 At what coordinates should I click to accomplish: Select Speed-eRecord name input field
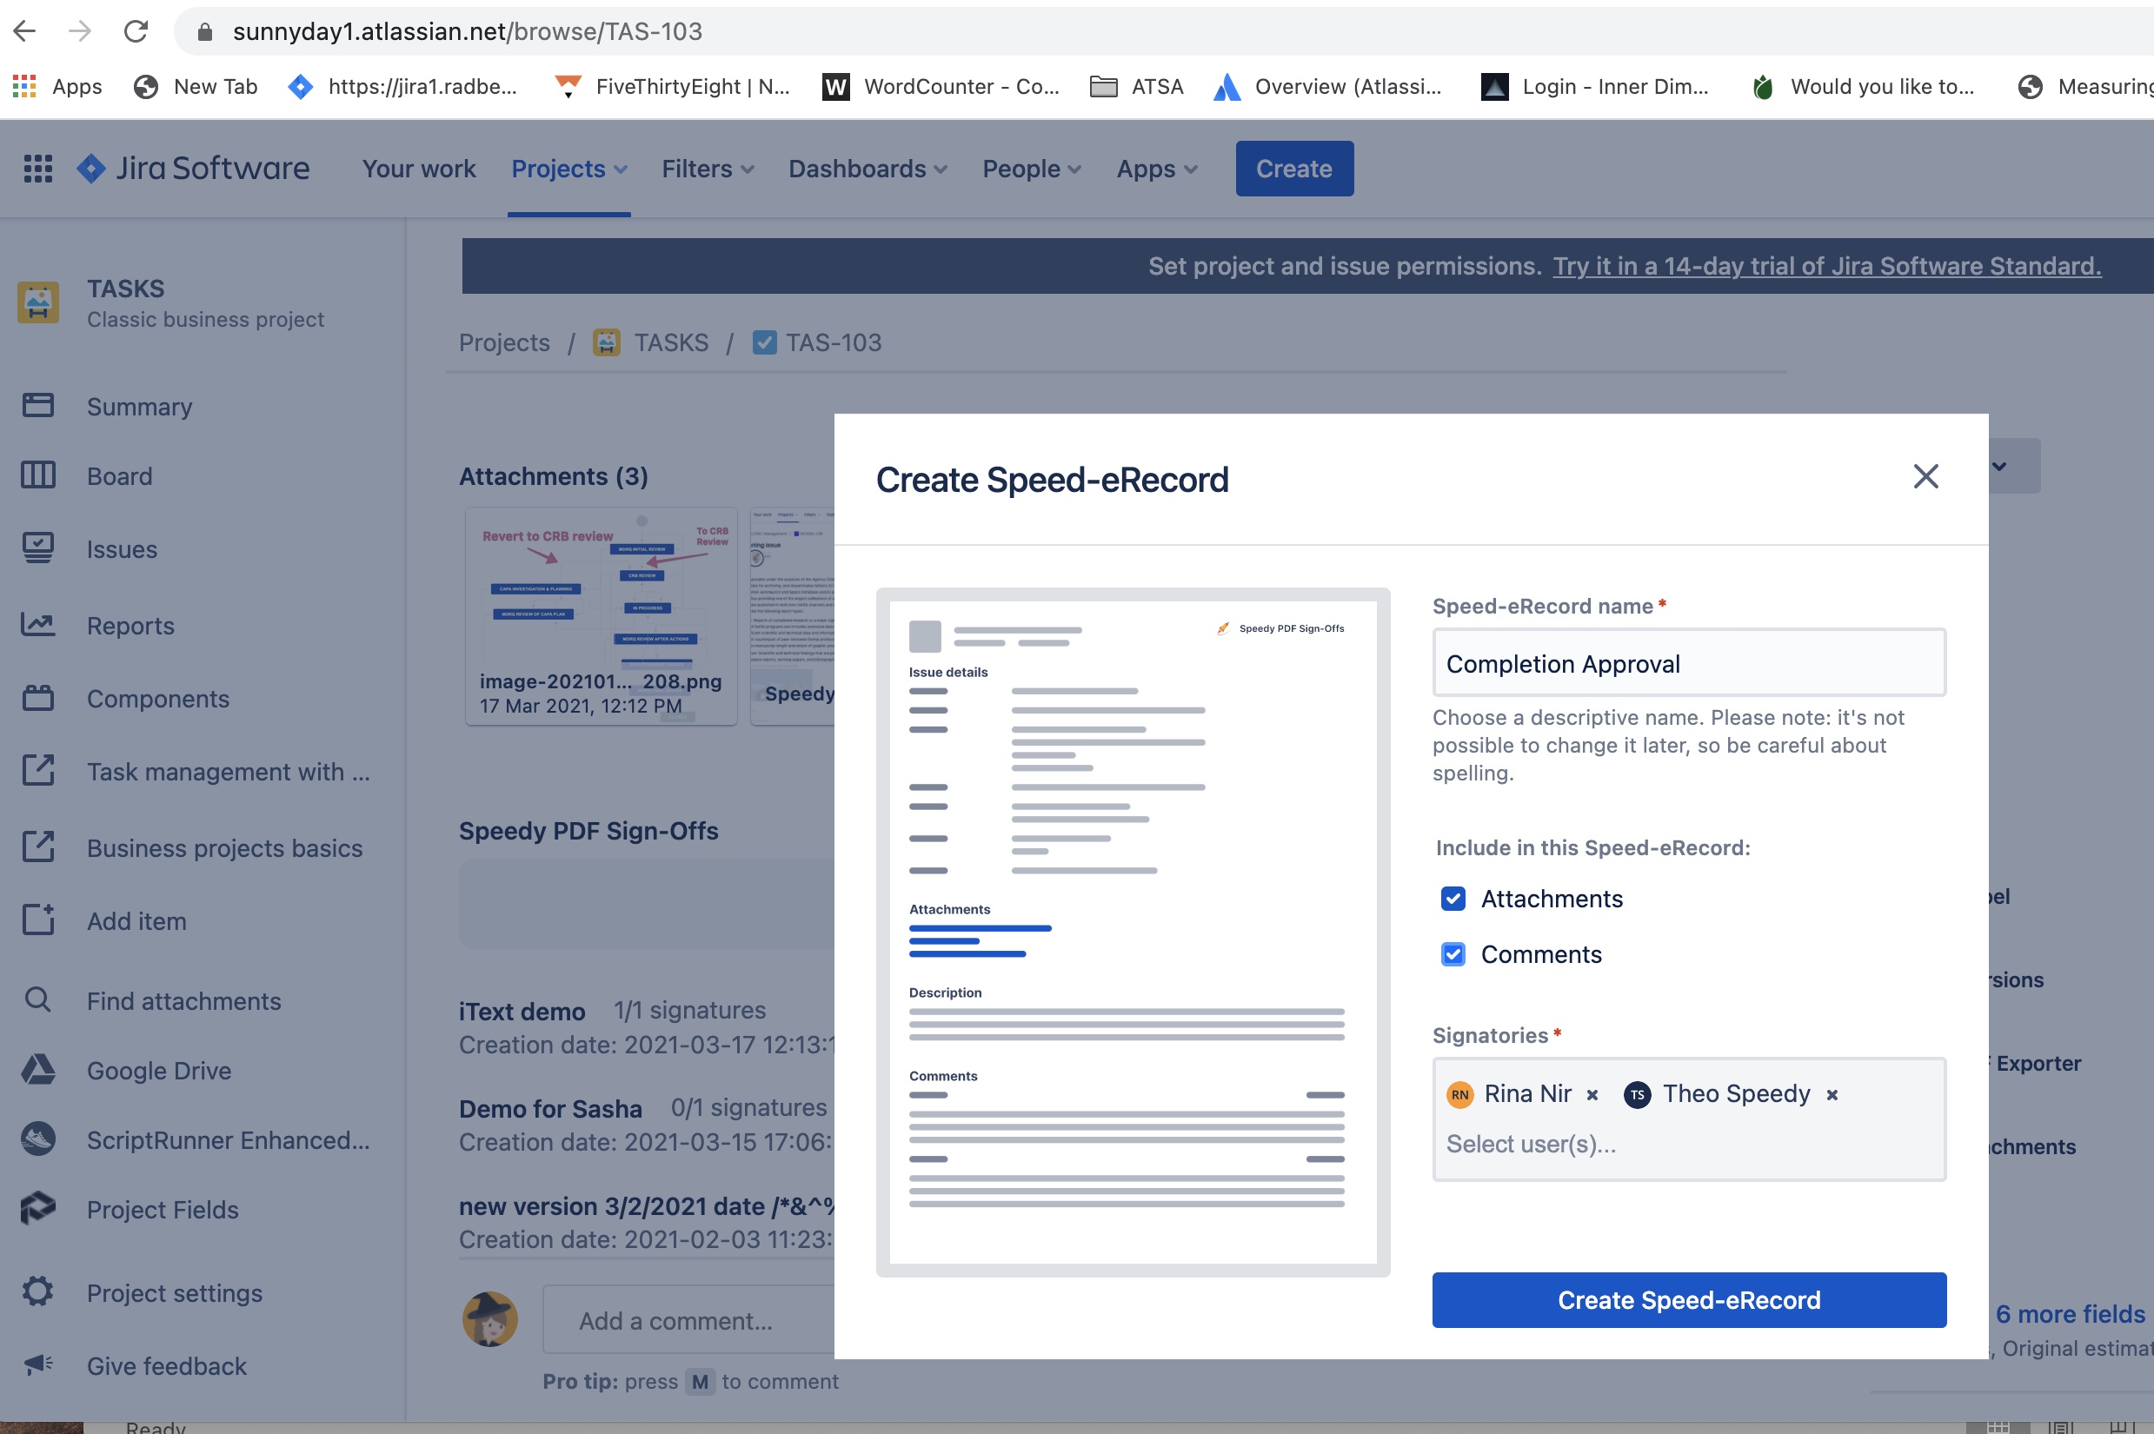click(1688, 661)
